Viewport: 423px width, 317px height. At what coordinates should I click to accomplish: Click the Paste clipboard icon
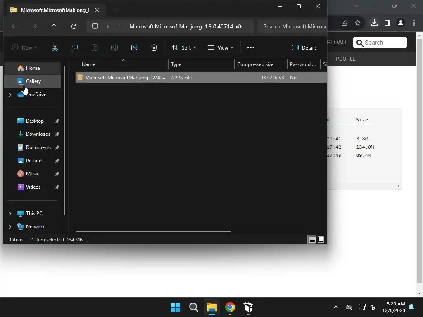point(95,48)
